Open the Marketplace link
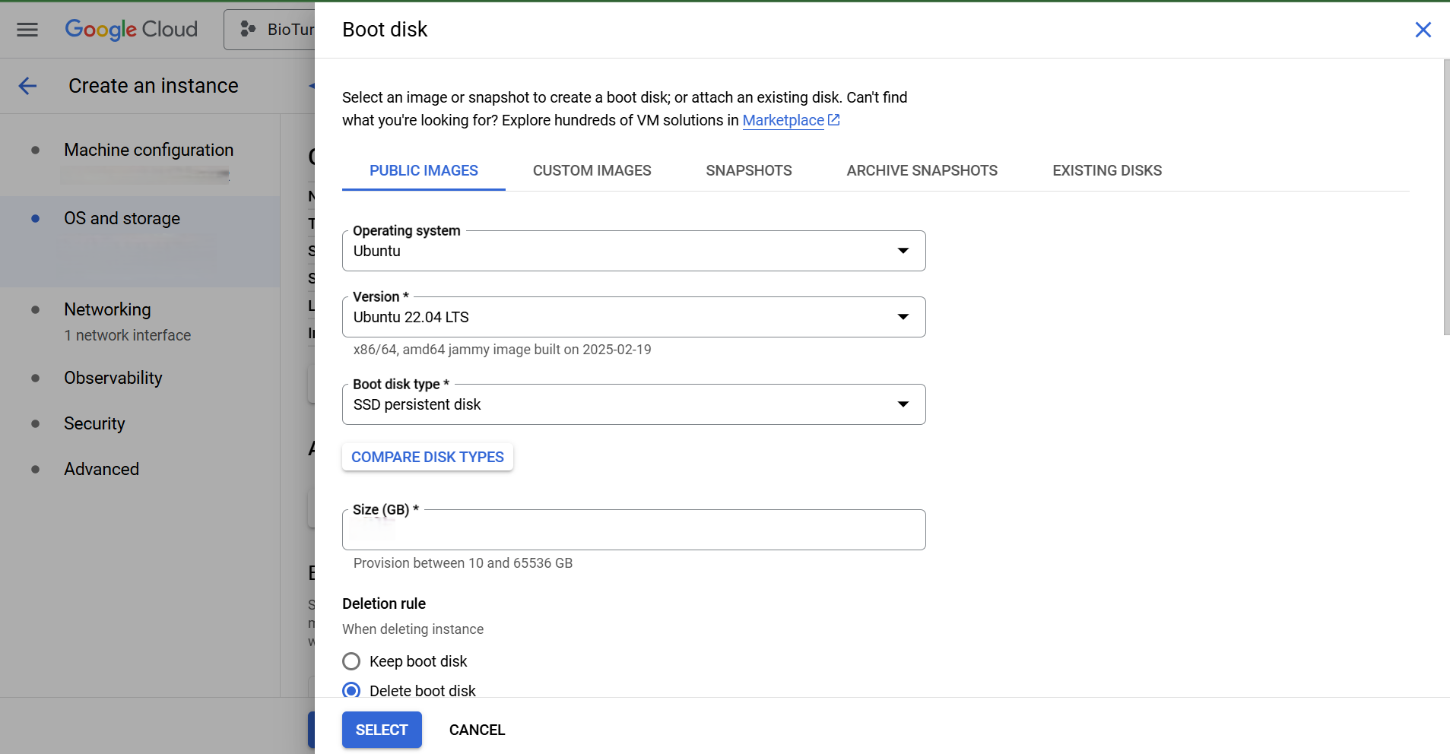Screen dimensions: 1450x754 [782, 120]
